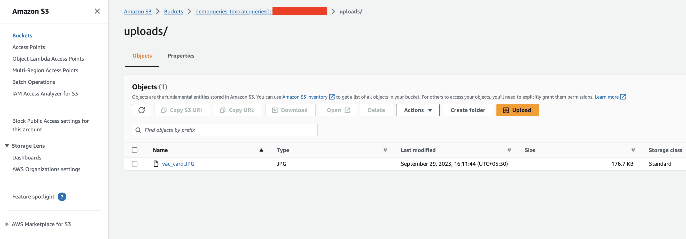Click the 176.7 KB size value

622,164
